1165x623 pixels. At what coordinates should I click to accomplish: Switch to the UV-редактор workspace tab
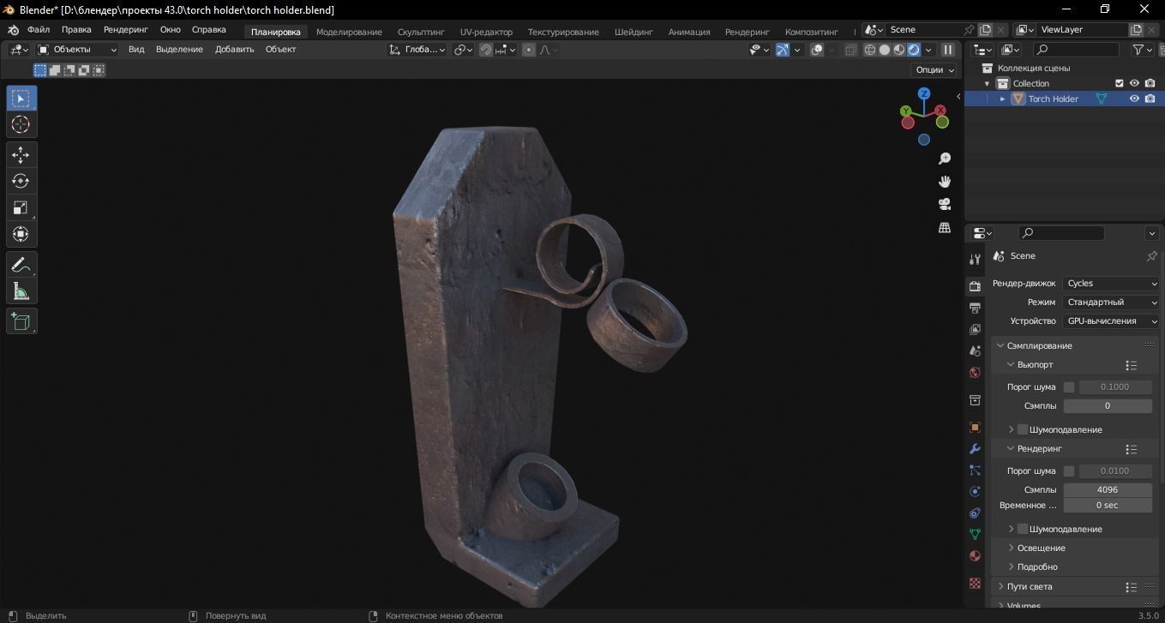tap(486, 32)
